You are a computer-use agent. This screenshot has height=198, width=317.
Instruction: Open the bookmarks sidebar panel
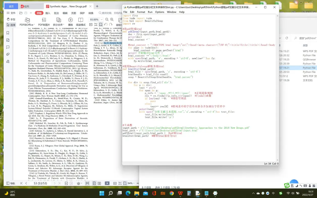tap(8, 33)
